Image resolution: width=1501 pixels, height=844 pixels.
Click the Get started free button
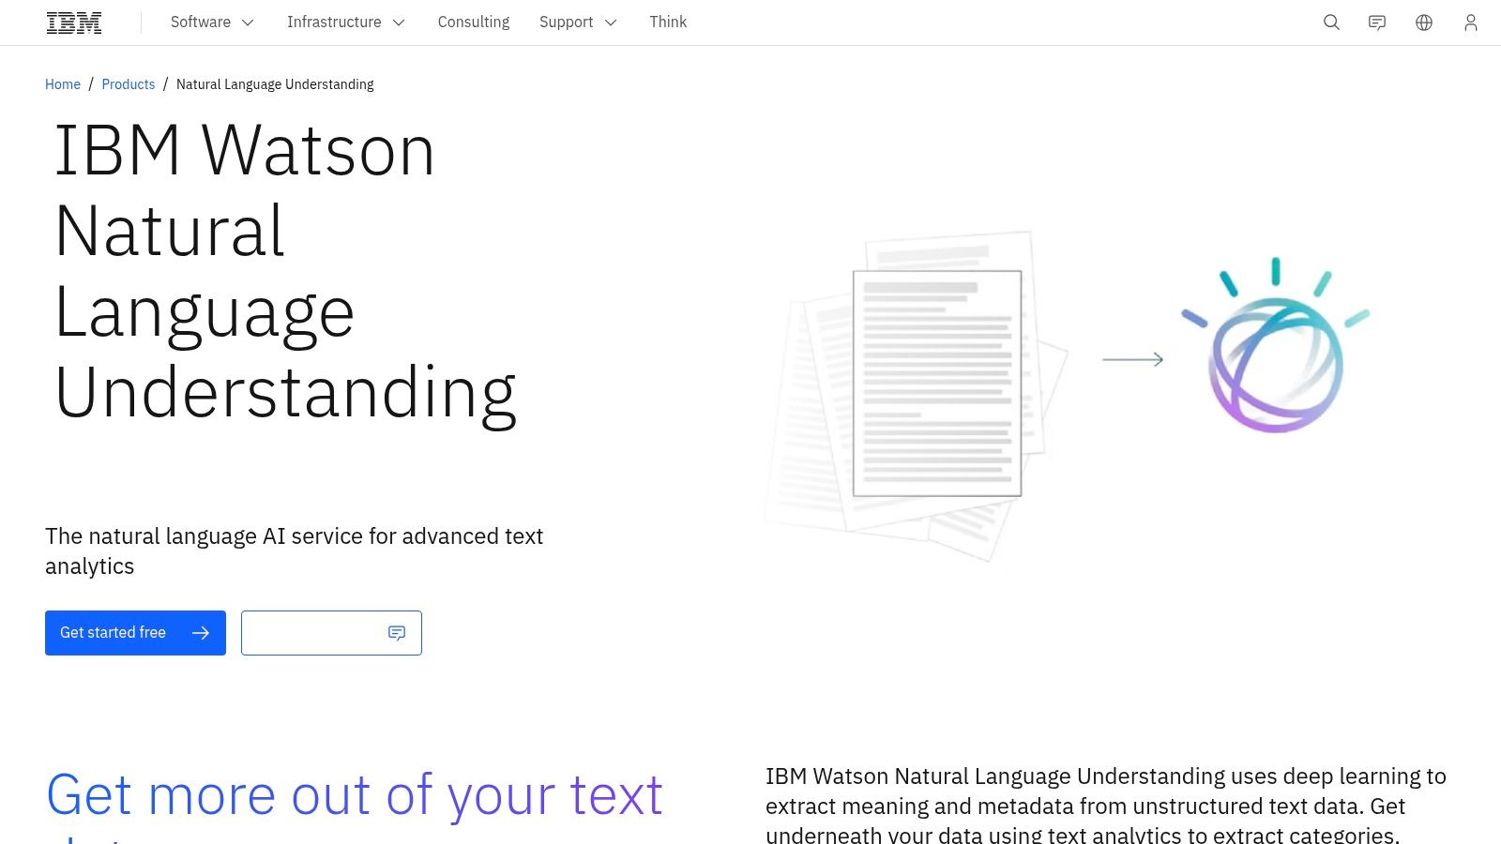pos(135,633)
